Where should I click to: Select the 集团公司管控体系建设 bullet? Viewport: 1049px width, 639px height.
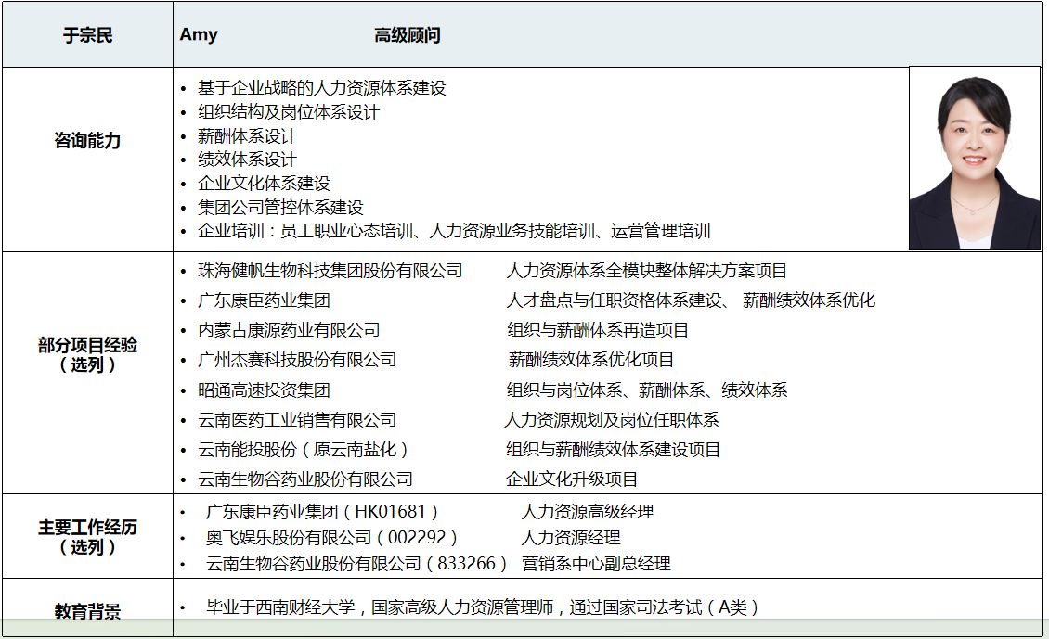pos(280,208)
